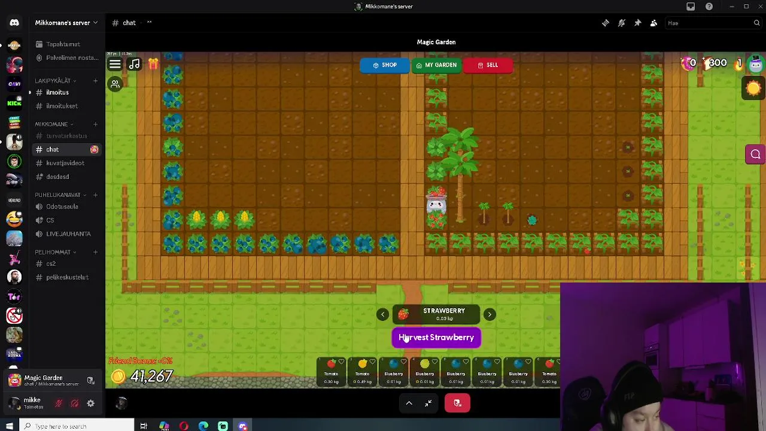Viewport: 766px width, 431px height.
Task: Join the CS voice channel
Action: point(50,220)
